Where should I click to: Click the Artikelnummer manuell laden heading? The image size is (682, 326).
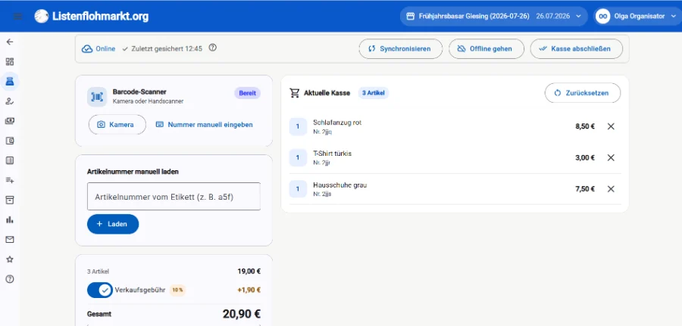[133, 172]
